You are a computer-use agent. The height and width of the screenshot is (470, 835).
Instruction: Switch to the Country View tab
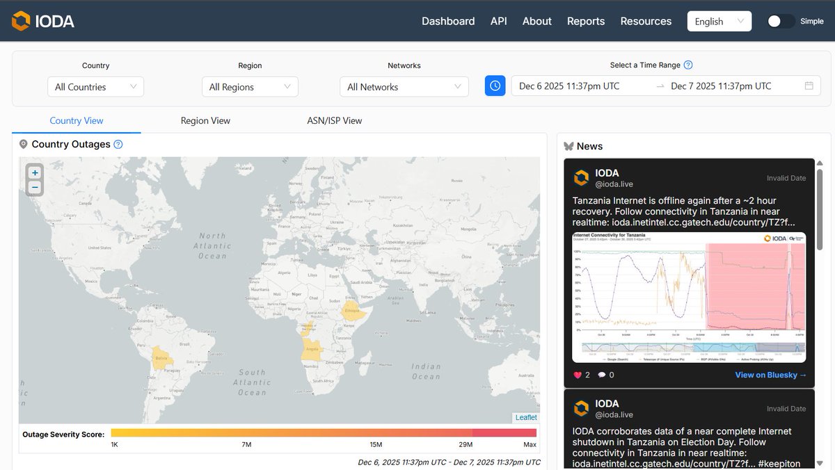[77, 120]
